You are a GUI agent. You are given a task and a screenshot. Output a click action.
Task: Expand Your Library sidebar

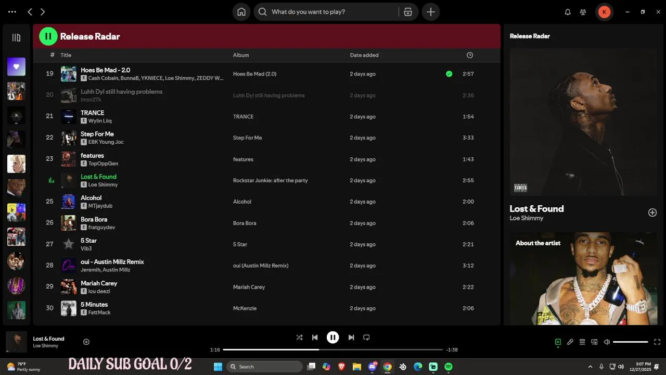pyautogui.click(x=16, y=37)
